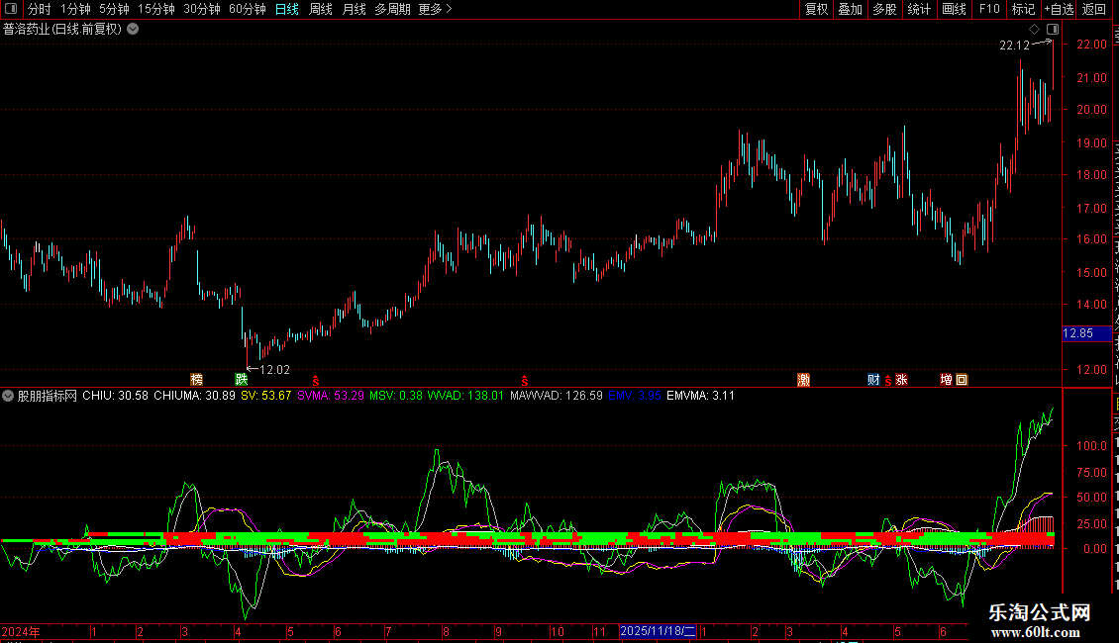1119x643 pixels.
Task: Click the magenta SVMA: 53.29 value
Action: point(331,396)
